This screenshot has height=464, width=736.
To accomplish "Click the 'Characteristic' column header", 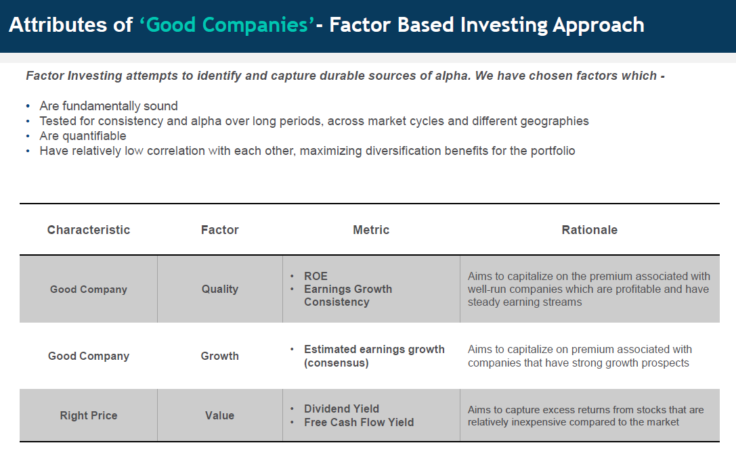I will coord(89,230).
